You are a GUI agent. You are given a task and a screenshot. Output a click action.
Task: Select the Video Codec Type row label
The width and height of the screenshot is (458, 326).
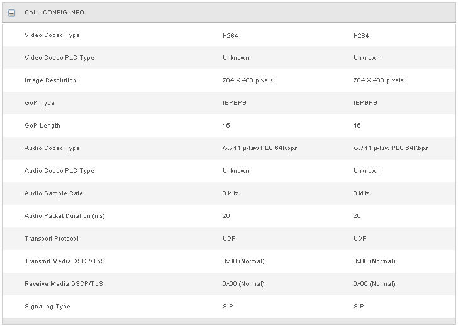(x=52, y=35)
